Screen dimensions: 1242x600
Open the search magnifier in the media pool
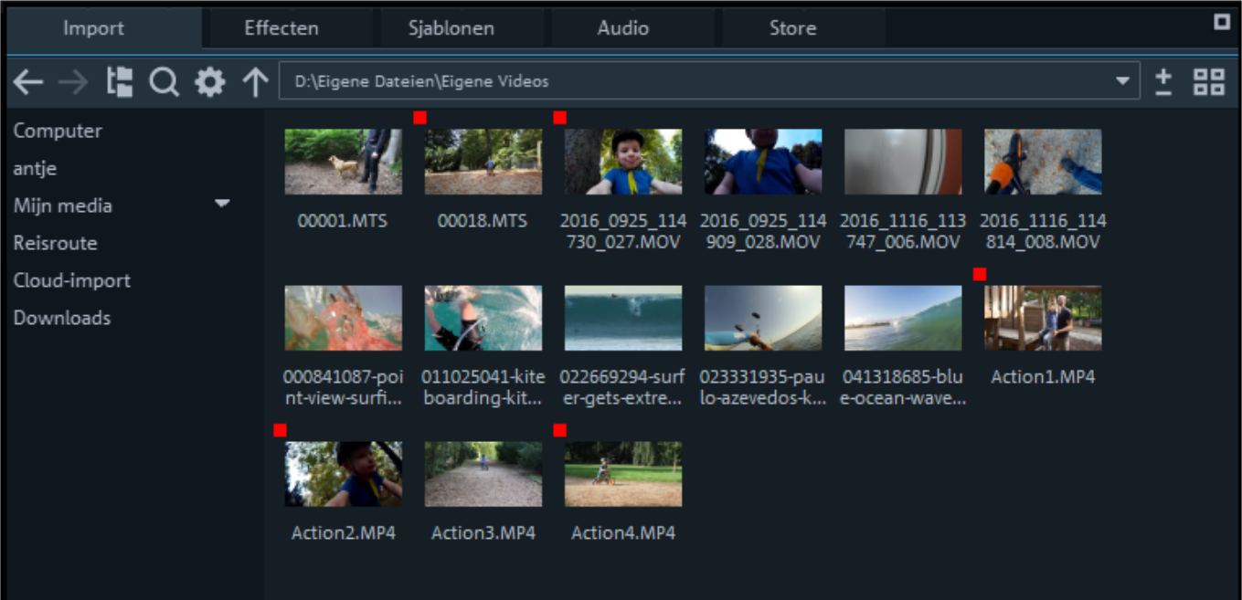click(x=165, y=82)
